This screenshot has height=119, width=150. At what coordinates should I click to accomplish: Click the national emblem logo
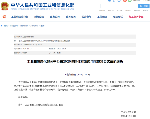tap(5, 6)
